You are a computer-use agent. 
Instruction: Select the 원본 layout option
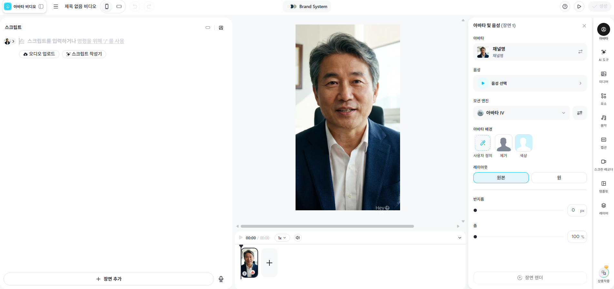click(501, 178)
